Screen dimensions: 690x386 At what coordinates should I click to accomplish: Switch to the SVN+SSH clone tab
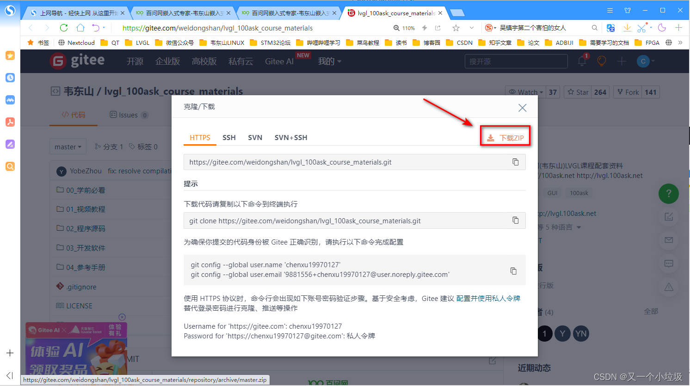click(291, 138)
